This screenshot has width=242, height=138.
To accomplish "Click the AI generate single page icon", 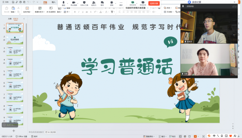I will 51,8.
